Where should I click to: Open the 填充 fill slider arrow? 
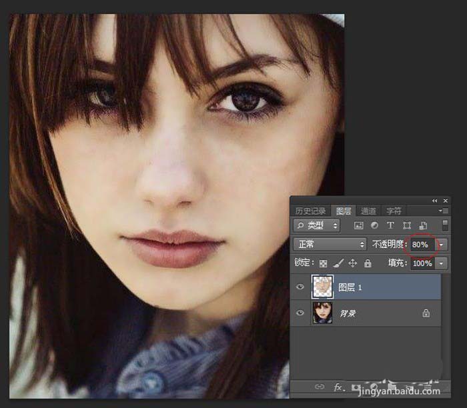(x=442, y=263)
